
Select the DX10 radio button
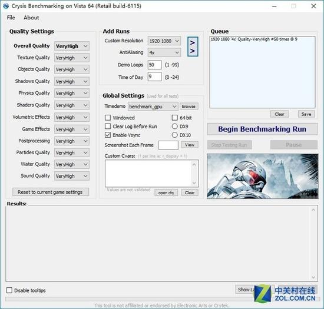click(x=174, y=135)
